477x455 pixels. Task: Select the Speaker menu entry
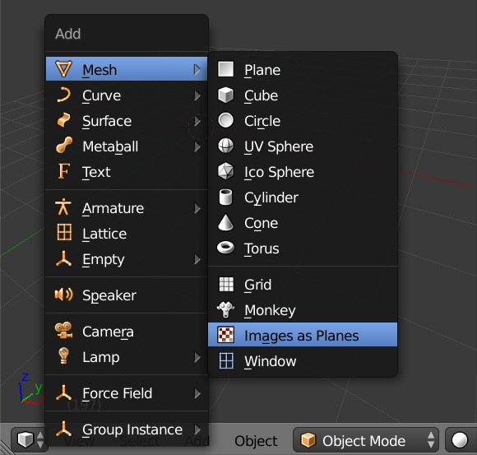click(127, 295)
